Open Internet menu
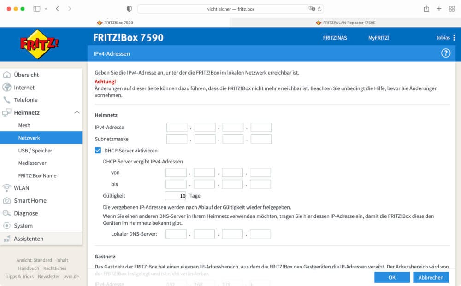461x286 pixels. pos(24,88)
